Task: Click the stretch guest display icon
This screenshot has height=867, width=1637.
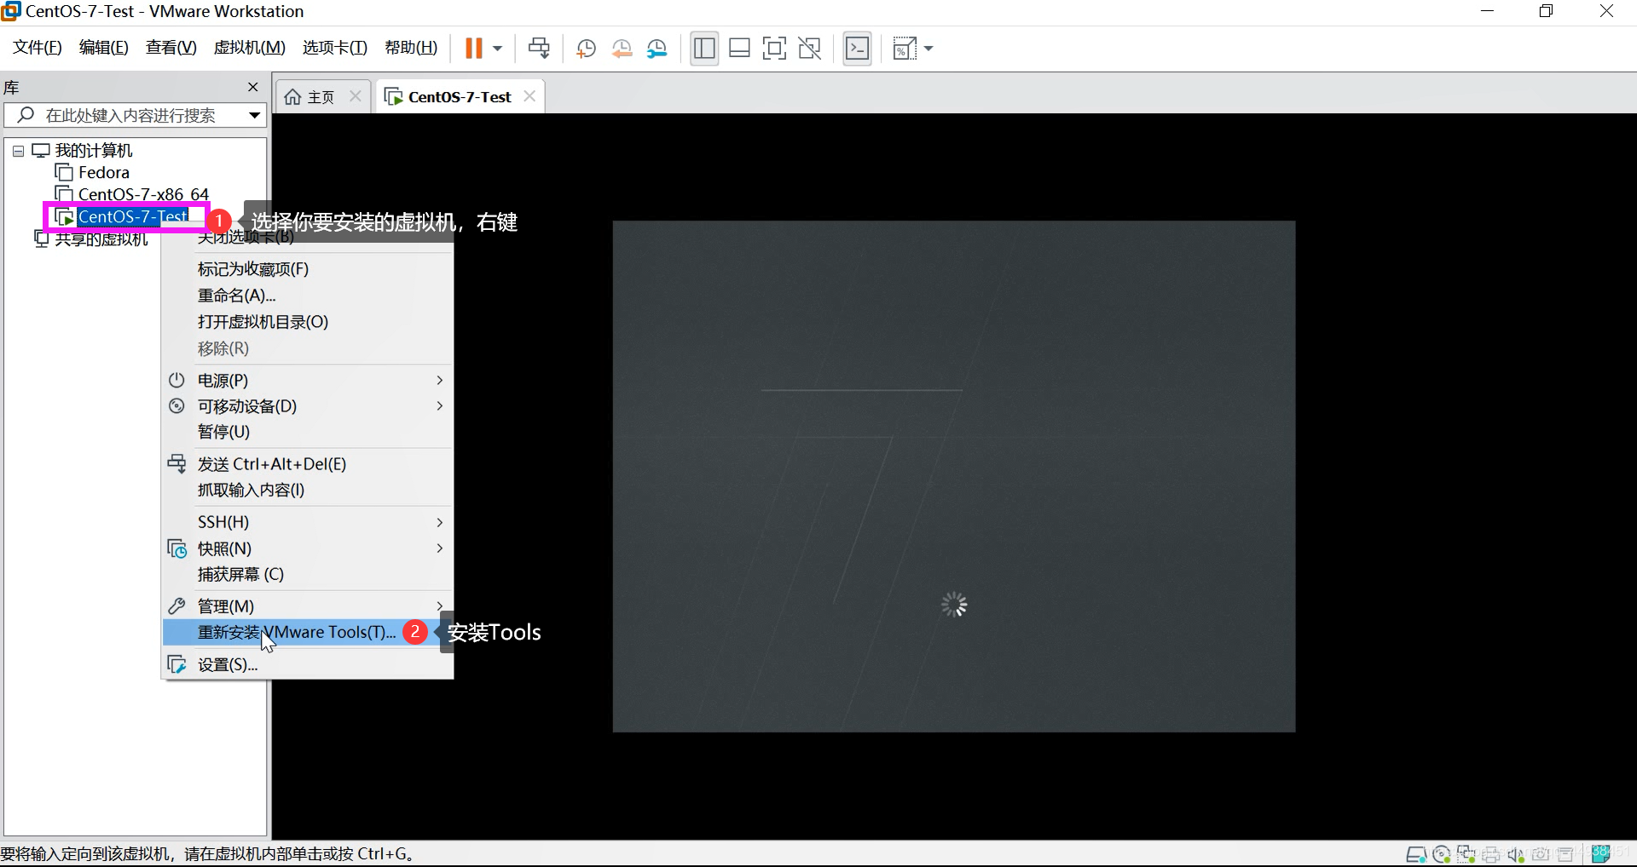Action: pyautogui.click(x=904, y=49)
